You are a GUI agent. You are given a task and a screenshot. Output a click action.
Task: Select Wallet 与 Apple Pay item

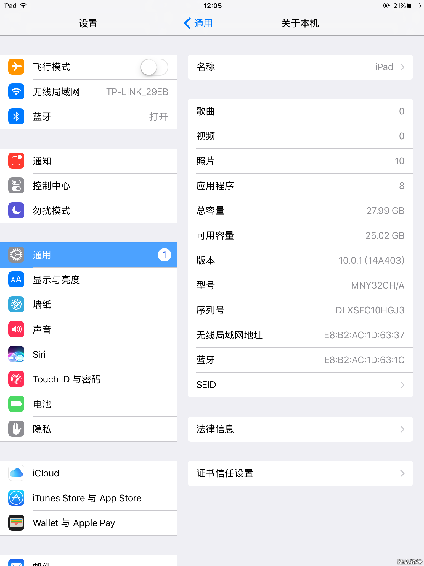pyautogui.click(x=88, y=523)
